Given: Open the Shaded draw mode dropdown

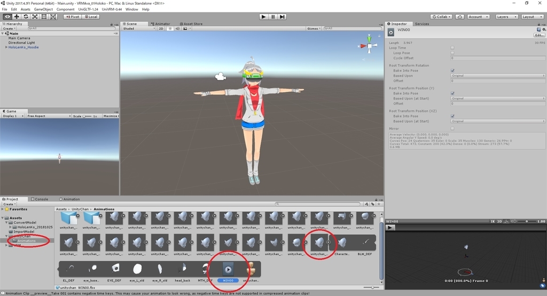Looking at the screenshot, I should coord(138,29).
